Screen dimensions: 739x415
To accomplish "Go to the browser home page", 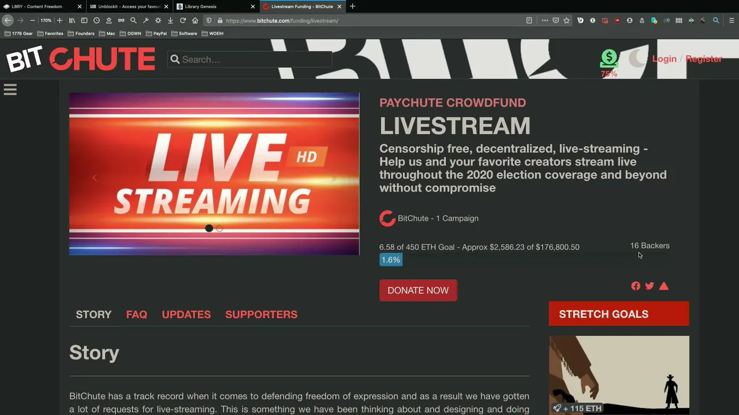I will click(x=195, y=20).
